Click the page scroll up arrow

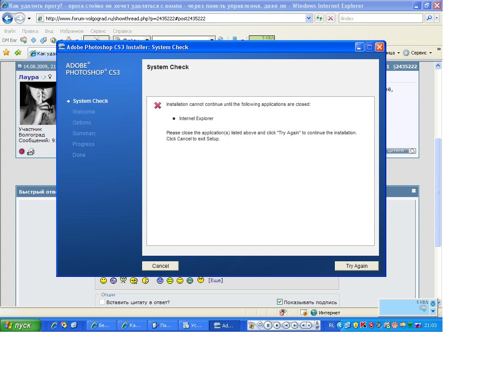438,66
